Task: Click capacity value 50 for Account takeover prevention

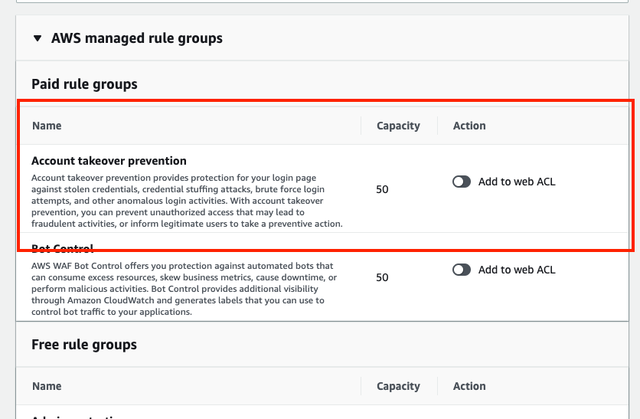Action: coord(383,189)
